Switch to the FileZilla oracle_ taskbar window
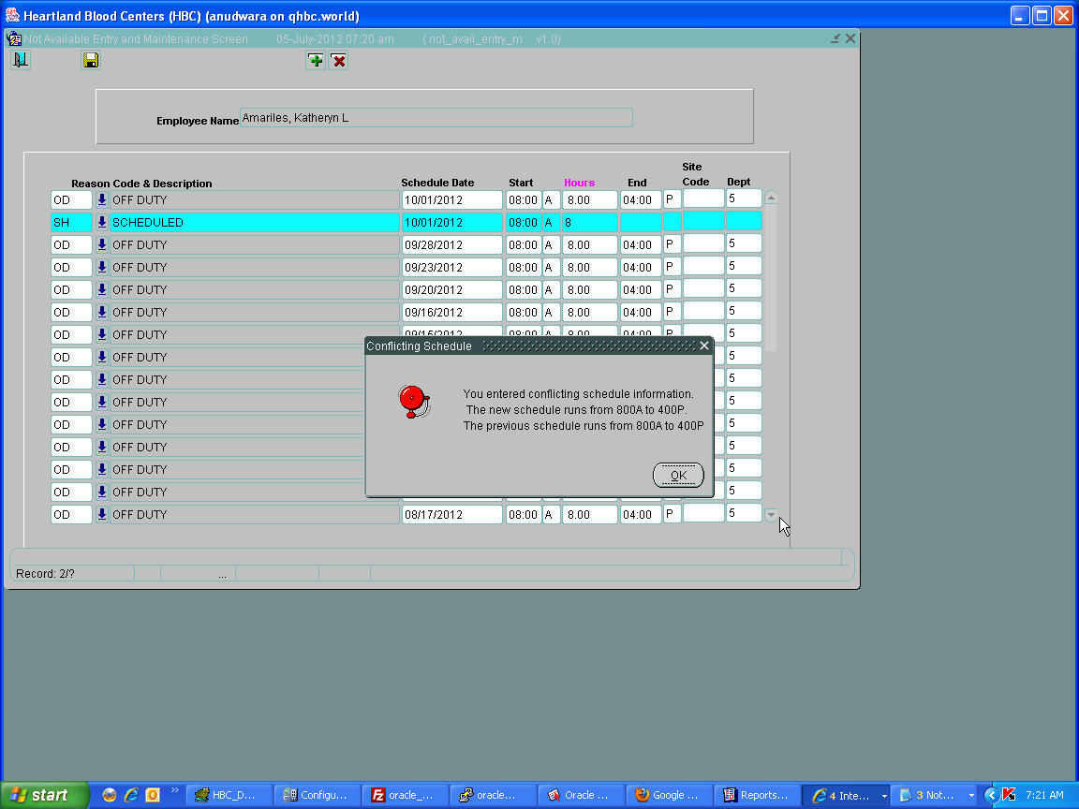The width and height of the screenshot is (1079, 809). click(x=406, y=795)
